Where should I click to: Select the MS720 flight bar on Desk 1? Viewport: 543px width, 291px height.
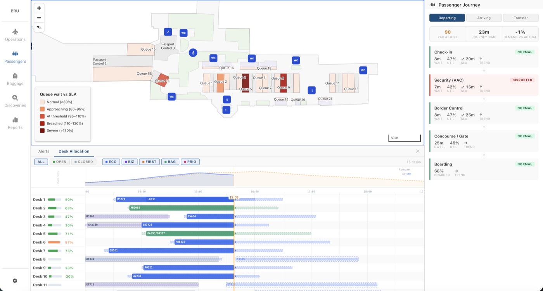click(x=131, y=199)
